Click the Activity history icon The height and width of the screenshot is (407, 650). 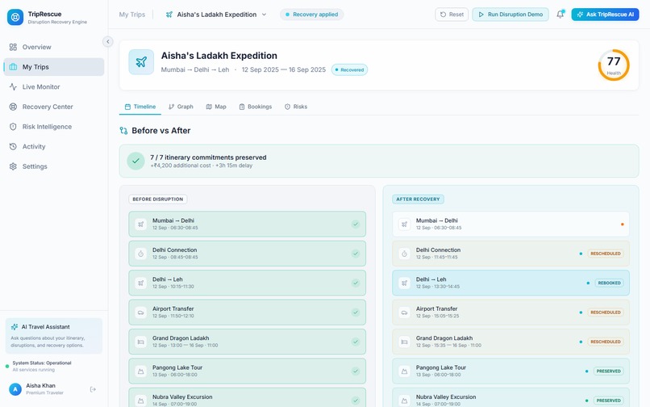coord(13,147)
